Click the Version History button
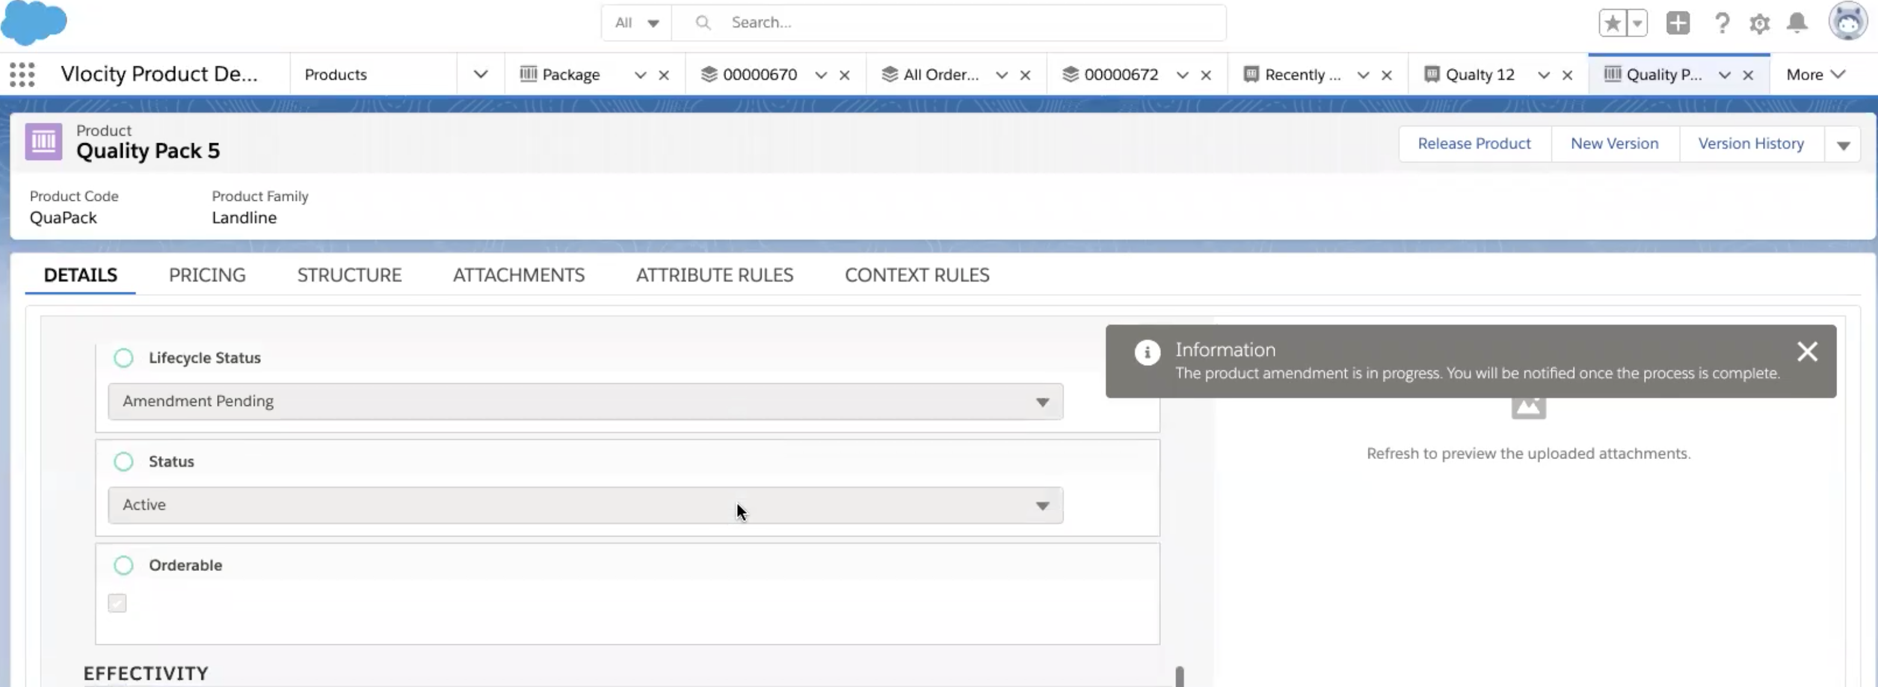The width and height of the screenshot is (1878, 687). [x=1750, y=144]
